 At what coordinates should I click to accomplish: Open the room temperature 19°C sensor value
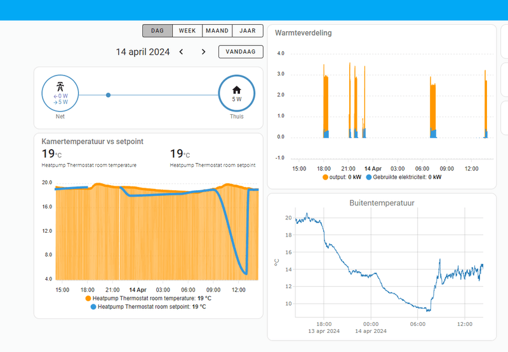click(x=52, y=153)
